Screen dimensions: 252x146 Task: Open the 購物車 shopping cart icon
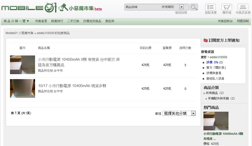(227, 7)
